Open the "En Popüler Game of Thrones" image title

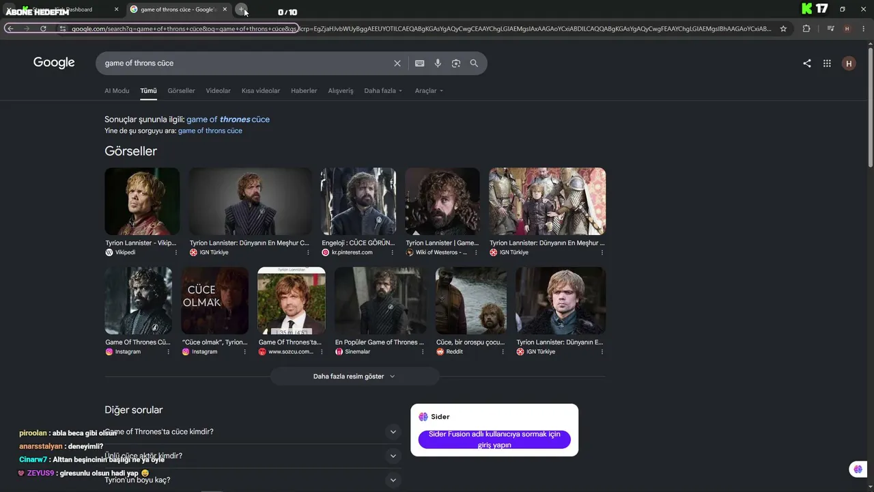coord(380,342)
